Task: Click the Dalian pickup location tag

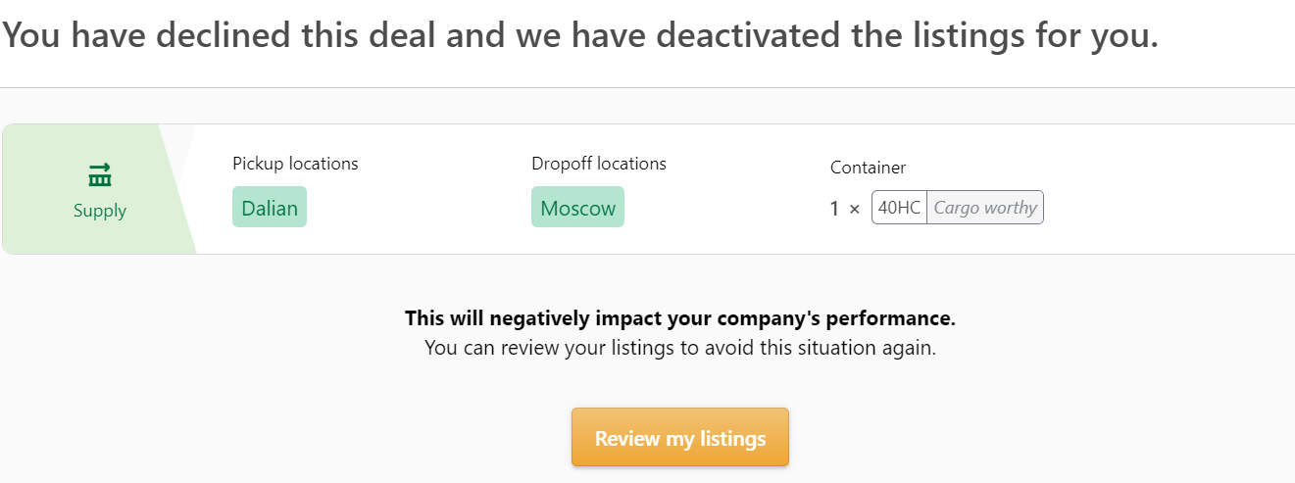Action: coord(270,207)
